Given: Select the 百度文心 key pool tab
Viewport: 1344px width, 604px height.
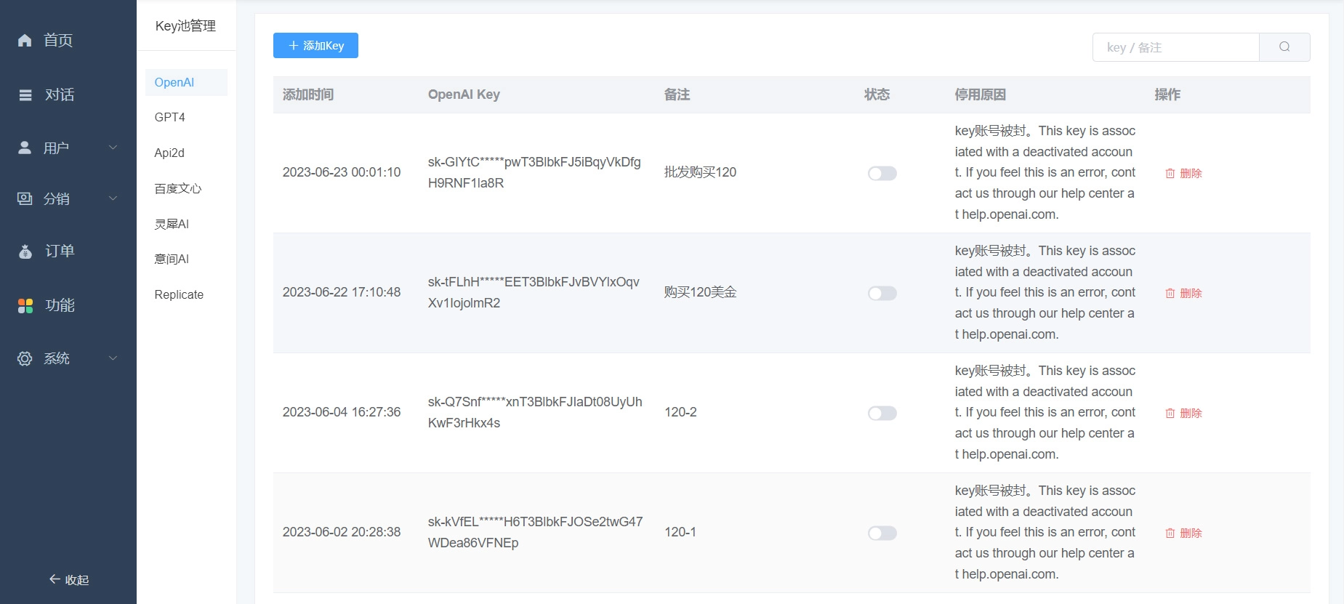Looking at the screenshot, I should [178, 189].
